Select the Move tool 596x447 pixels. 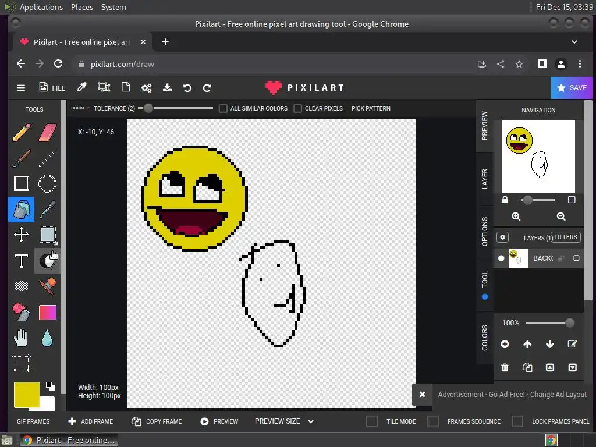22,235
